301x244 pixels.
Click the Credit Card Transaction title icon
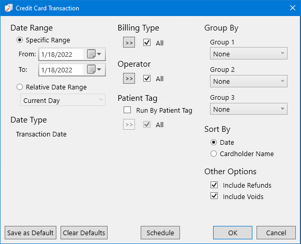pos(8,8)
